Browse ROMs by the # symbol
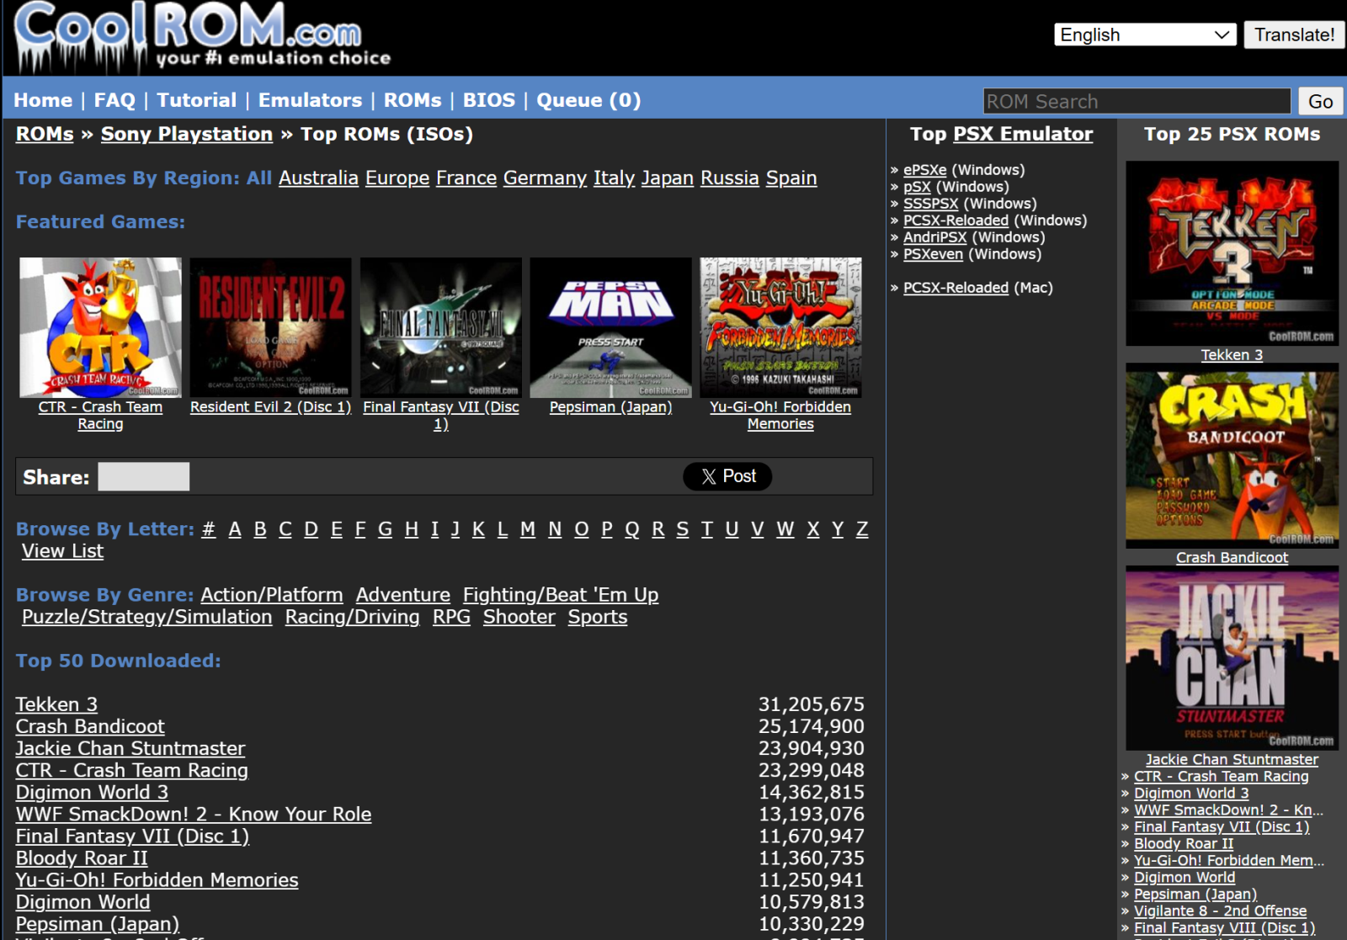 pyautogui.click(x=209, y=529)
